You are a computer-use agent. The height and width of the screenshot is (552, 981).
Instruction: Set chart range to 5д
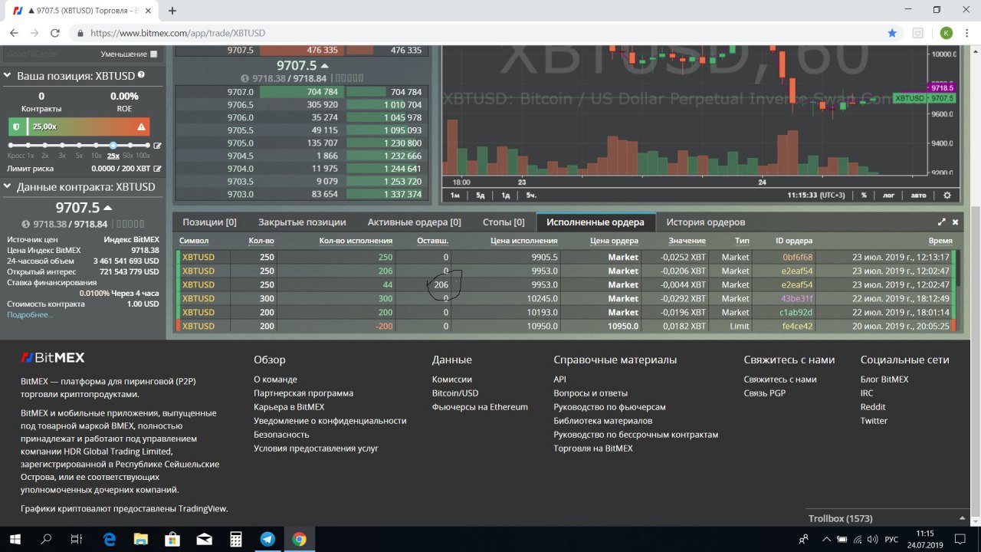tap(481, 195)
